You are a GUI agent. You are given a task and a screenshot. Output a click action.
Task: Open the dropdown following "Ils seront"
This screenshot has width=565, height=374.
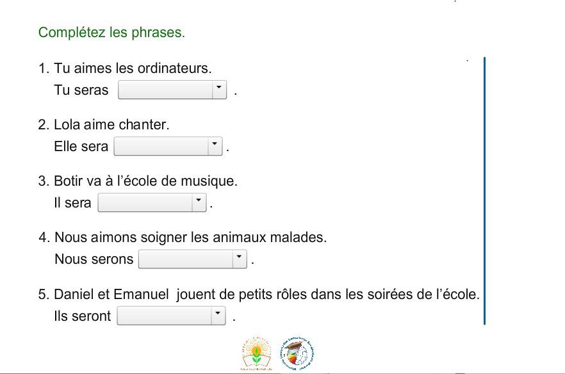point(172,316)
